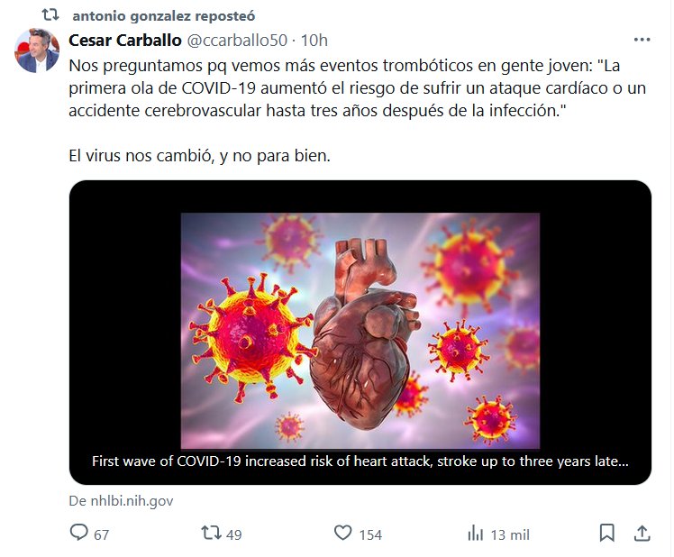Click the 13 mil views count
674x557 pixels.
pos(510,534)
